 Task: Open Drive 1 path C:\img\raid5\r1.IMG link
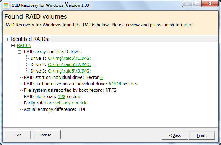point(69,58)
